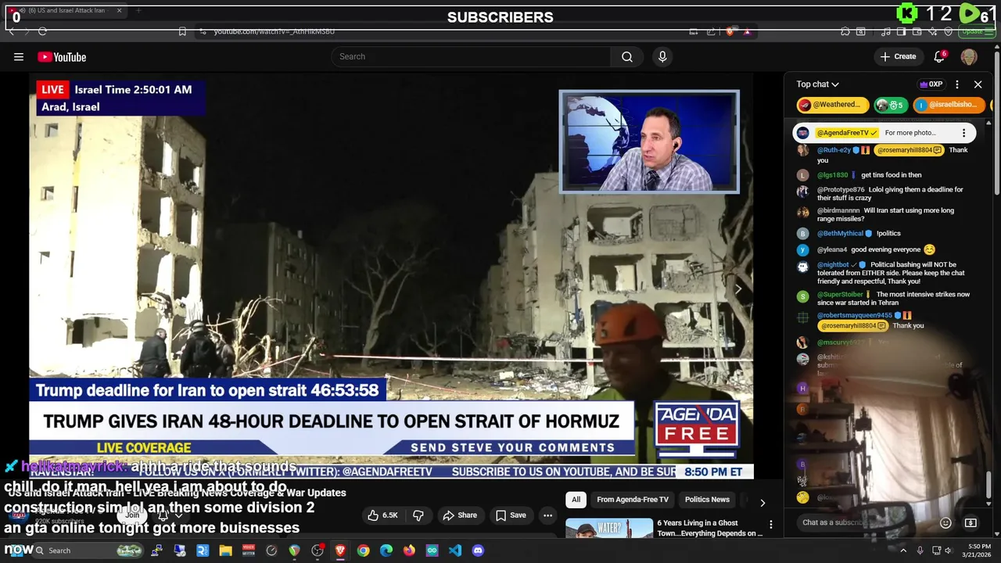The image size is (1001, 563).
Task: Open the Brave Shields lion icon
Action: coord(730,31)
